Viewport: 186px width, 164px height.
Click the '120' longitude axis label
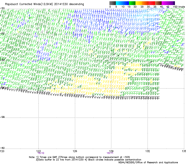(2, 151)
